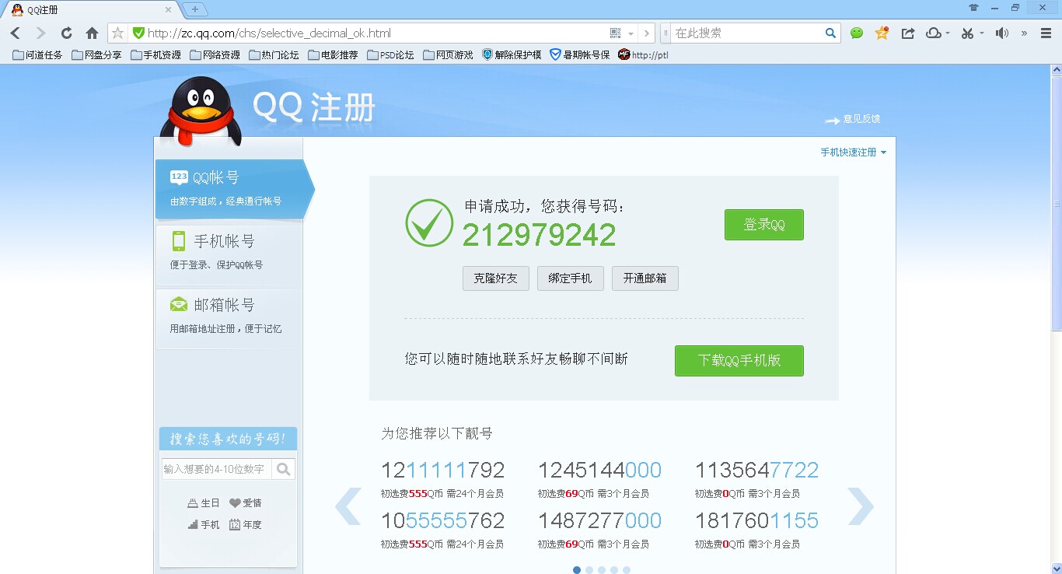Viewport: 1062px width, 574px height.
Task: Open the scissors tool dropdown arrow
Action: [x=982, y=33]
